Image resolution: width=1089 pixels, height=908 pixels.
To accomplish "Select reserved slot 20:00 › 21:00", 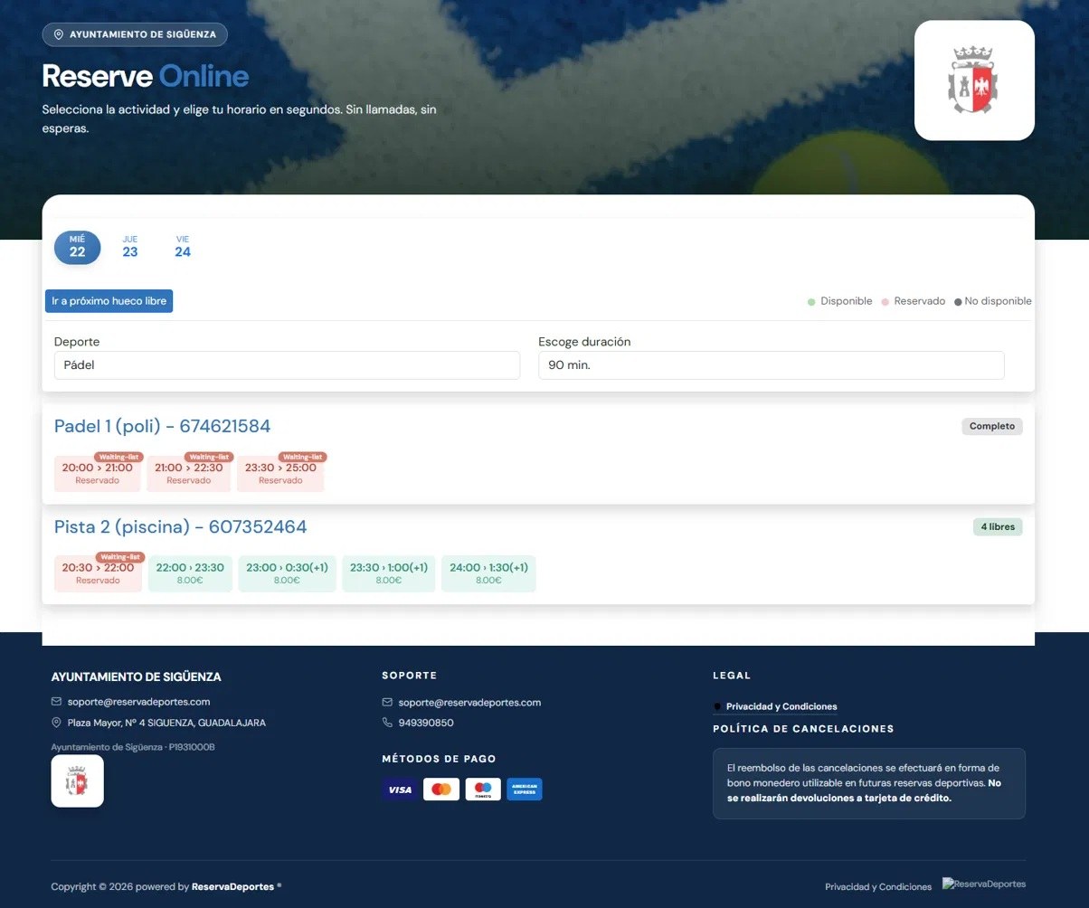I will (x=97, y=474).
